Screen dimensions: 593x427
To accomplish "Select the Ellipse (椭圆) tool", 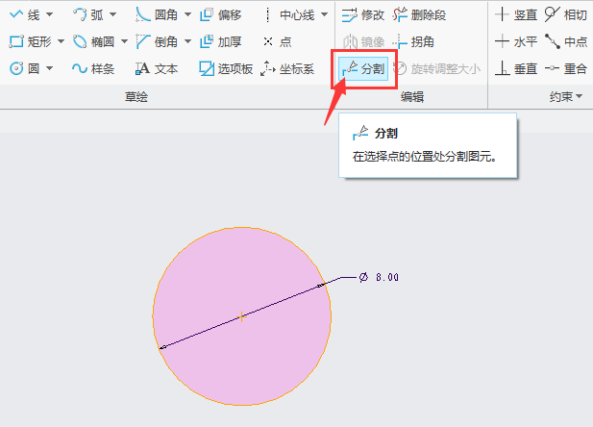I will 93,41.
